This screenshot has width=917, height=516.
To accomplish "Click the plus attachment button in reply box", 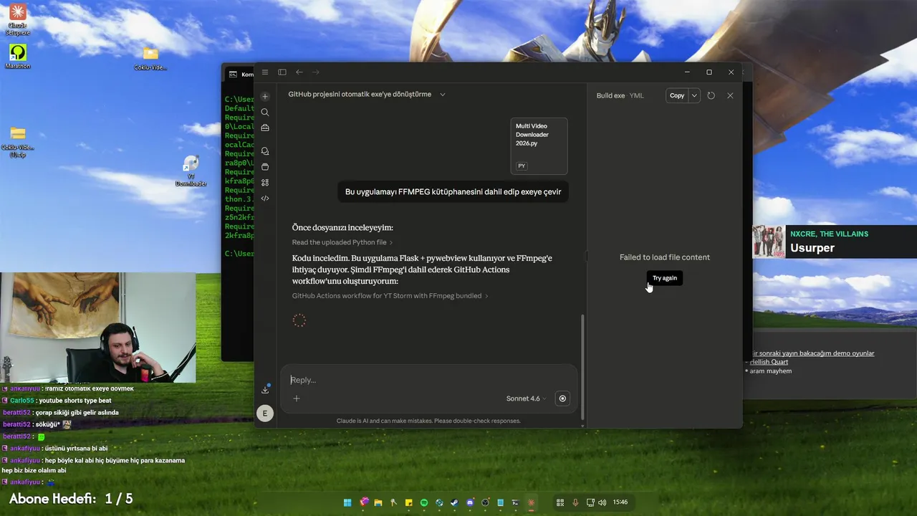I will click(x=297, y=398).
